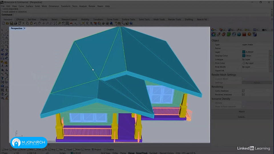Toggle the Int osnap checkbox
This screenshot has width=274, height=154.
[43, 149]
